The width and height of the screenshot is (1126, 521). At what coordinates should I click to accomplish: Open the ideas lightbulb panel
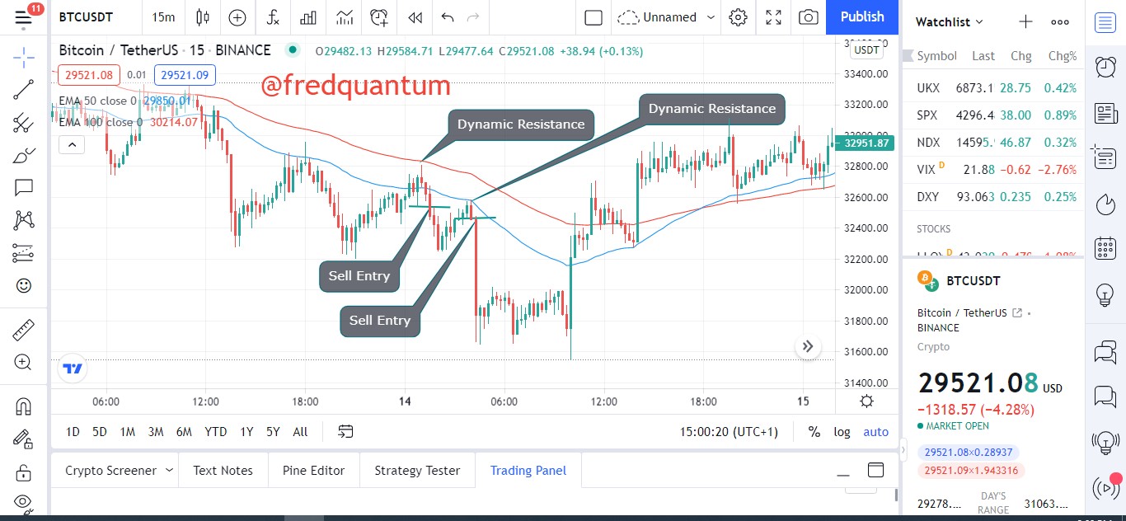click(1105, 294)
